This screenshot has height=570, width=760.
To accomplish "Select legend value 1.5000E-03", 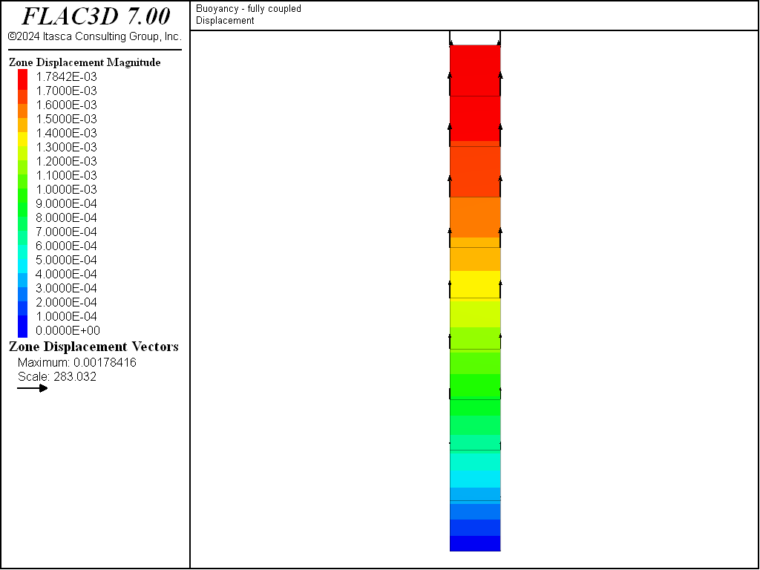I will click(66, 119).
